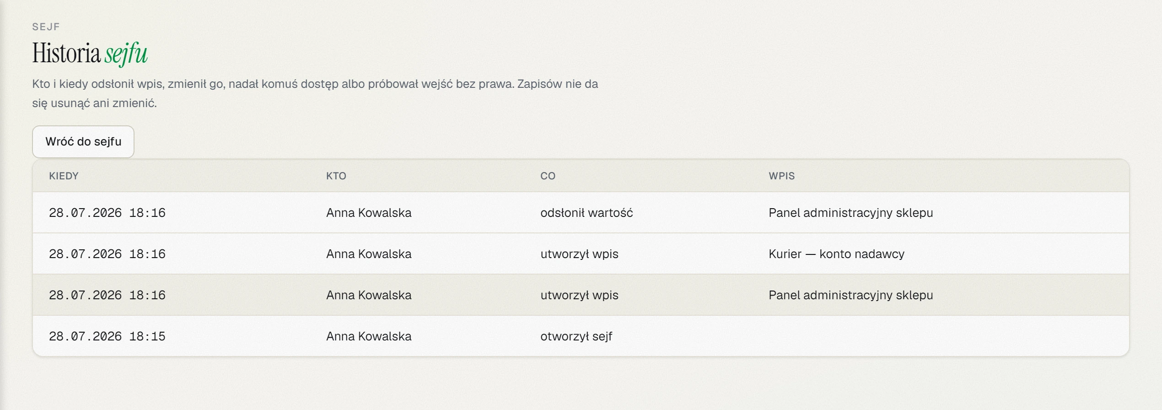
Task: Select the KTO column header
Action: click(336, 176)
